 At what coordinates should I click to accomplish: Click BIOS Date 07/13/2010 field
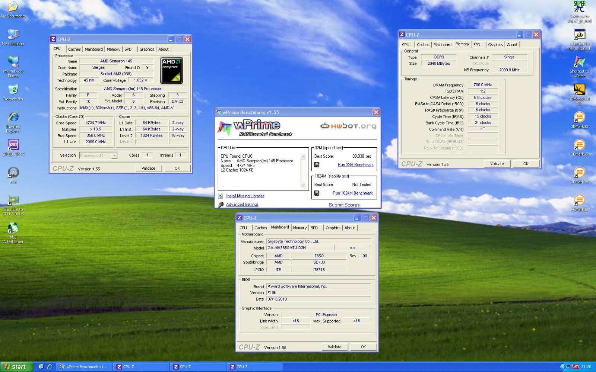(x=318, y=299)
